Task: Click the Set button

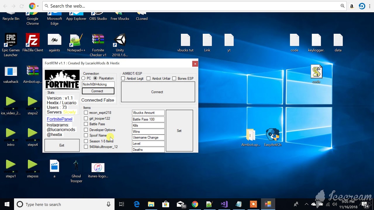Action: pos(179,131)
